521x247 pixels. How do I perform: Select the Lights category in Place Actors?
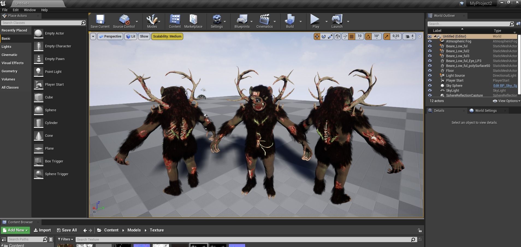16,47
